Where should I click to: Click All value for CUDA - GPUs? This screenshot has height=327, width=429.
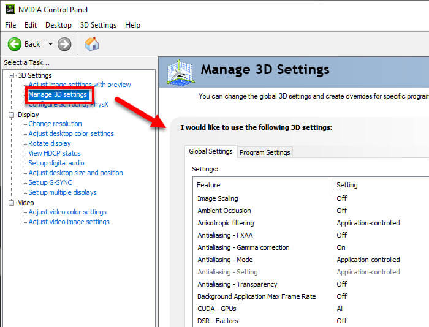[x=340, y=309]
